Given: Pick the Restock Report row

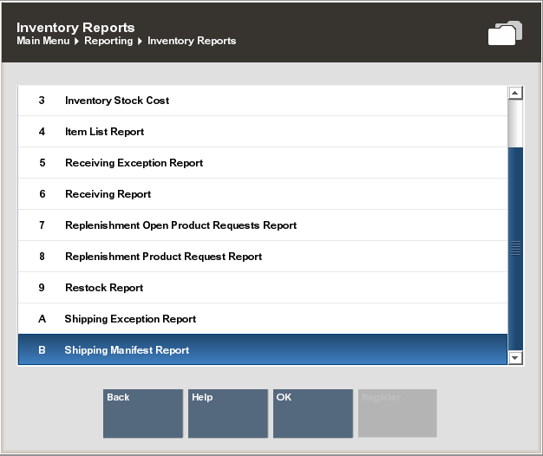Looking at the screenshot, I should coord(263,288).
